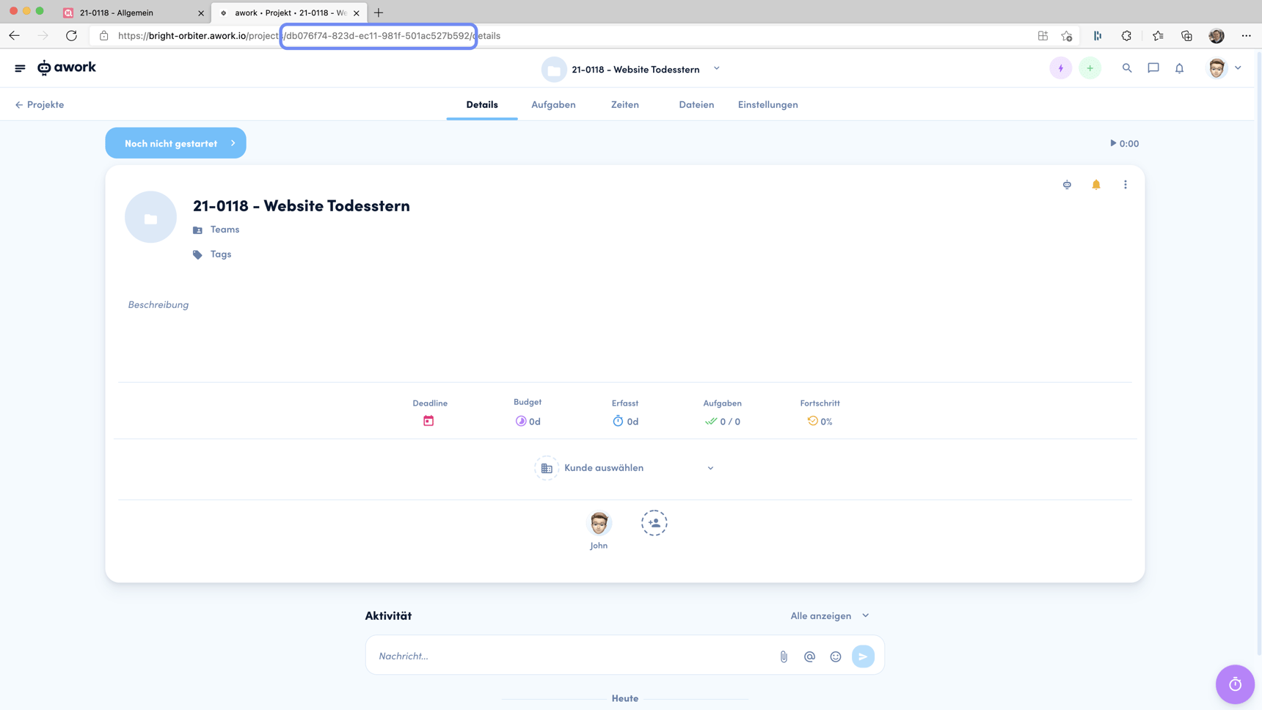
Task: Click the 0% Fortschritt progress indicator
Action: tap(820, 421)
